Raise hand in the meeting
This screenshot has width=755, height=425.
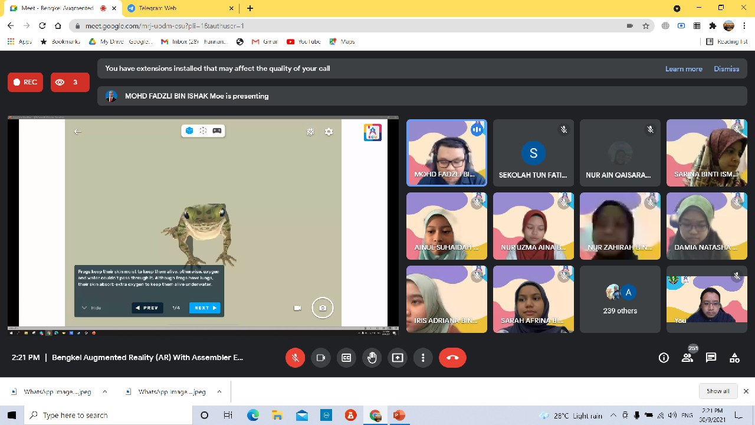point(372,358)
